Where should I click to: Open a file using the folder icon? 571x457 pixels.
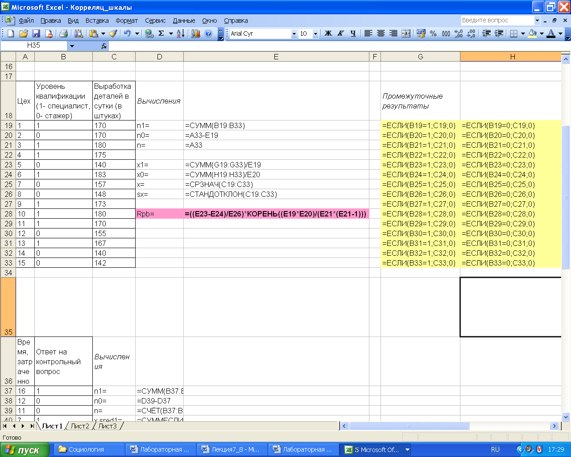(24, 33)
